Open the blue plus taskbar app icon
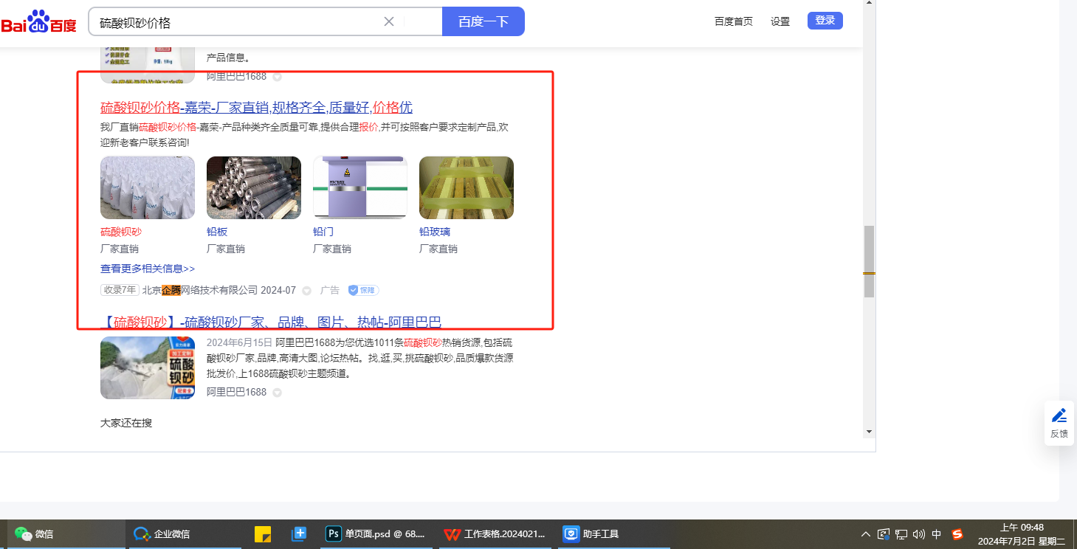This screenshot has width=1077, height=549. [x=300, y=534]
